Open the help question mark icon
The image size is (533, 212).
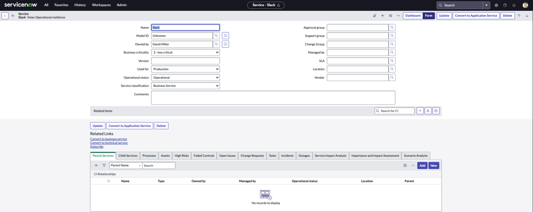[505, 5]
